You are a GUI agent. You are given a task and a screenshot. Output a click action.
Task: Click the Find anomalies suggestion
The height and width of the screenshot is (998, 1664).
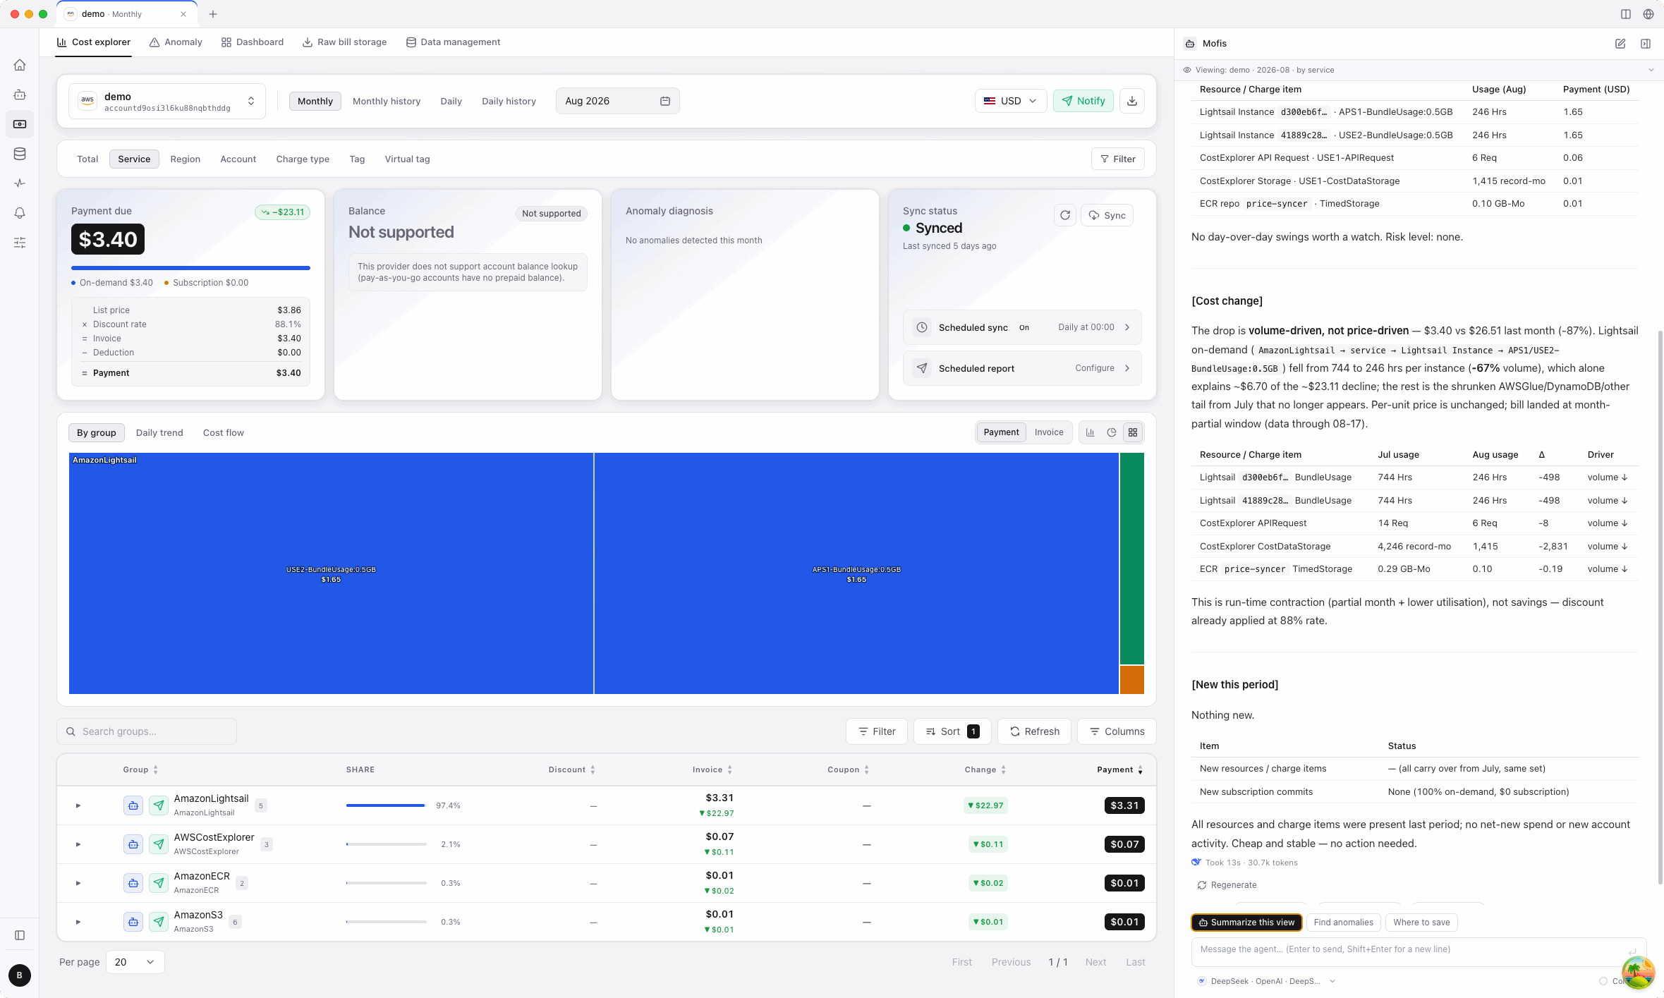(1343, 923)
